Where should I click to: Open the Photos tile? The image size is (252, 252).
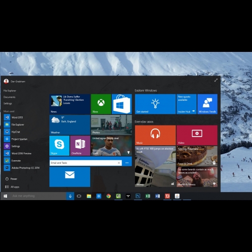(111, 125)
